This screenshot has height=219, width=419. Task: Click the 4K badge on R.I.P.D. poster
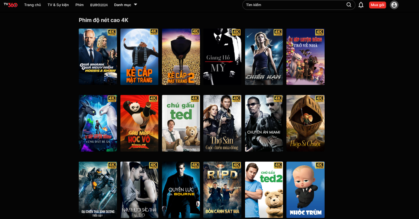[237, 165]
